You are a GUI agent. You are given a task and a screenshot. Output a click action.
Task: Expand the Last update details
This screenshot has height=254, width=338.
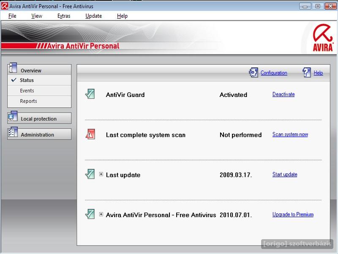(101, 174)
